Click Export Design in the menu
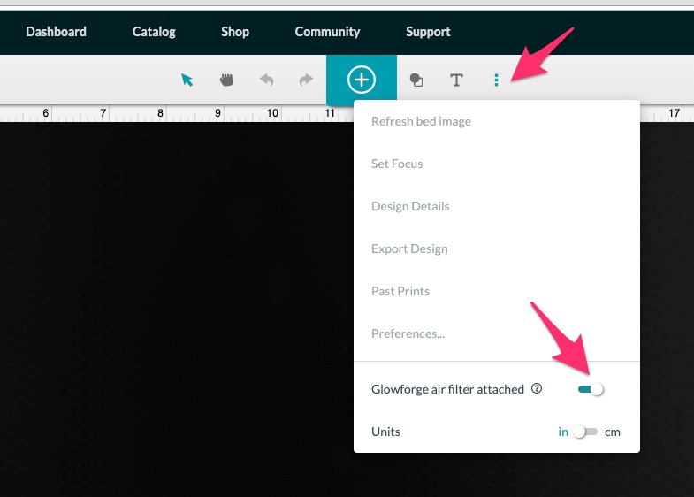 coord(409,248)
